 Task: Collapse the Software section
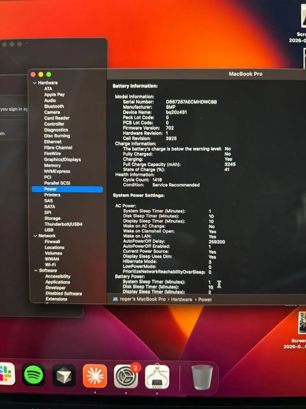click(36, 270)
